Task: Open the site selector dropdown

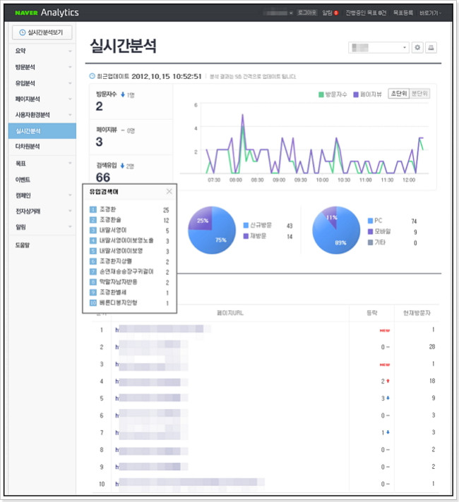Action: (x=378, y=48)
